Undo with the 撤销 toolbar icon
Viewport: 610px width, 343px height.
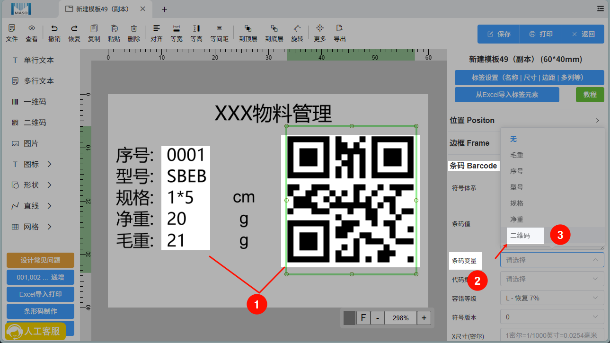coord(54,28)
